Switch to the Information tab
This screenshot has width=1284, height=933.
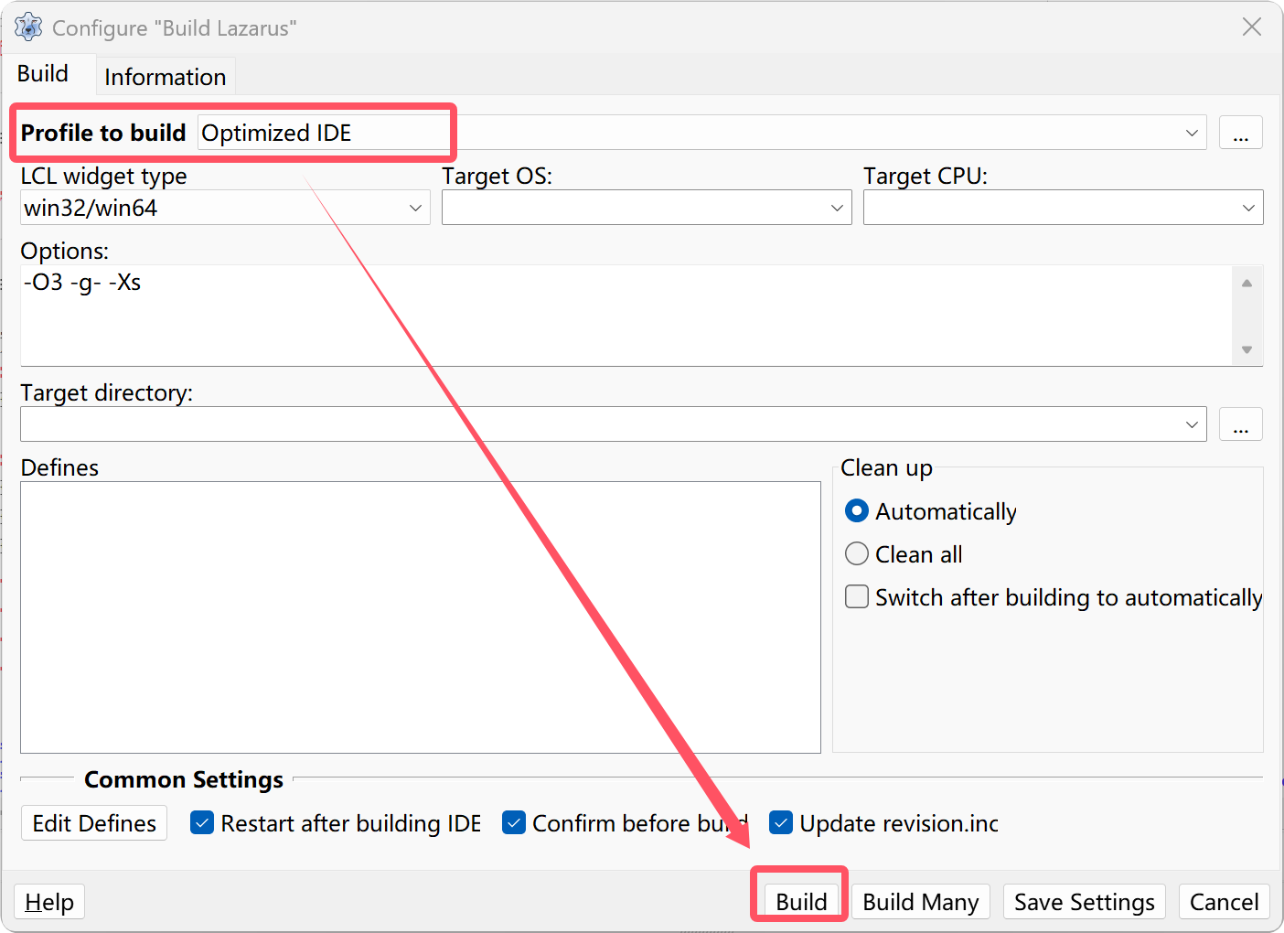tap(166, 77)
